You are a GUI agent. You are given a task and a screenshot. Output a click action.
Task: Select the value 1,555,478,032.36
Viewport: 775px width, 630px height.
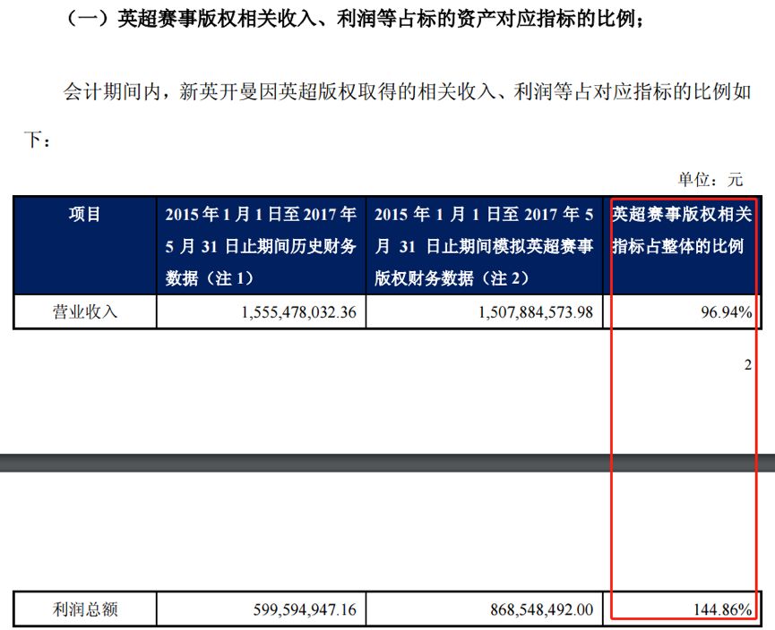tap(298, 312)
